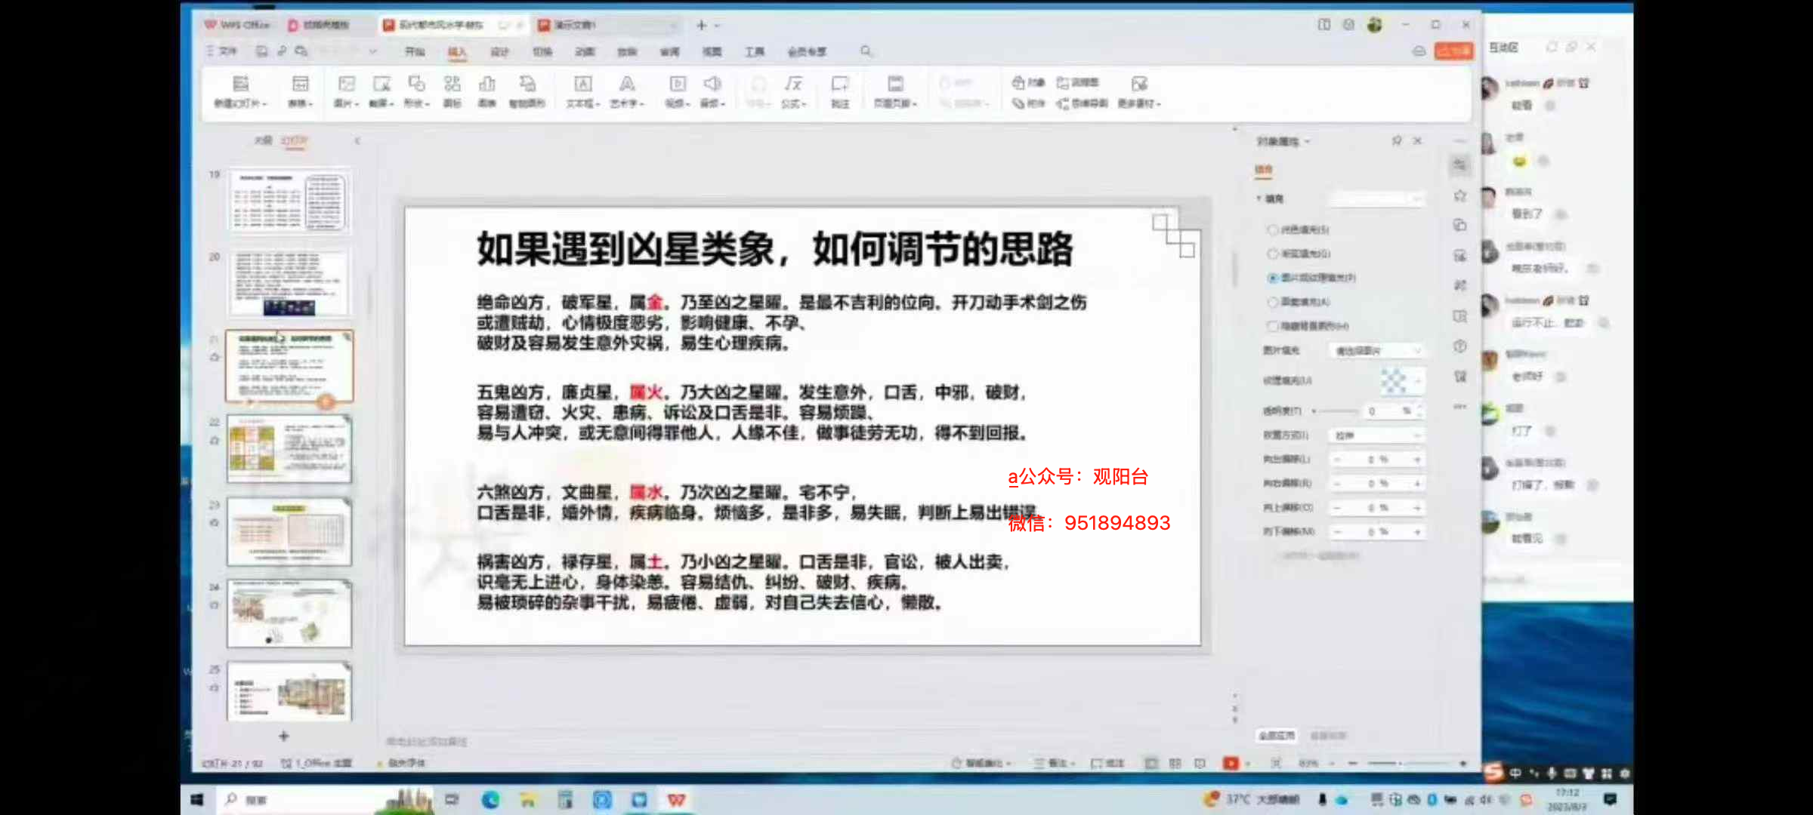Click the Header and Footer icon
Image resolution: width=1813 pixels, height=815 pixels.
(x=895, y=85)
